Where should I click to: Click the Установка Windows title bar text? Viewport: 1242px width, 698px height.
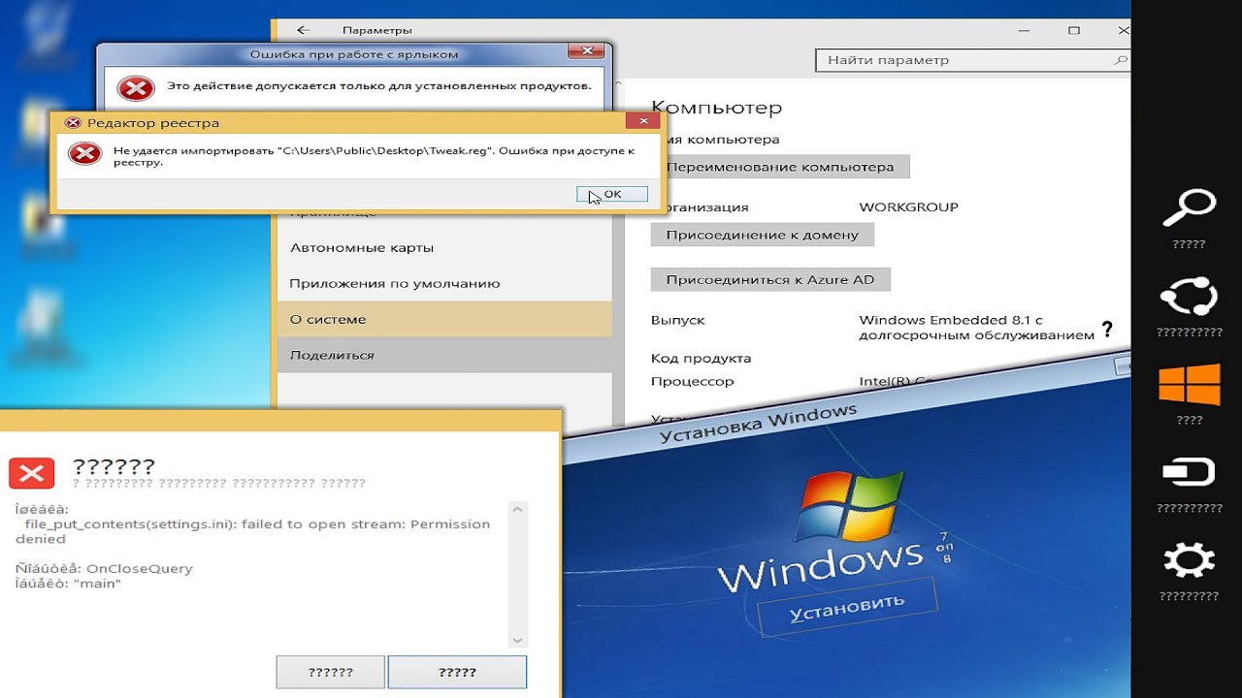758,424
